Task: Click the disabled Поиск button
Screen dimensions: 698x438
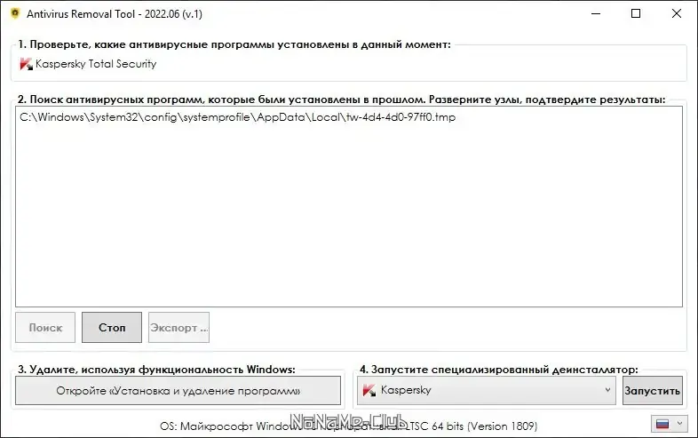Action: (x=45, y=328)
